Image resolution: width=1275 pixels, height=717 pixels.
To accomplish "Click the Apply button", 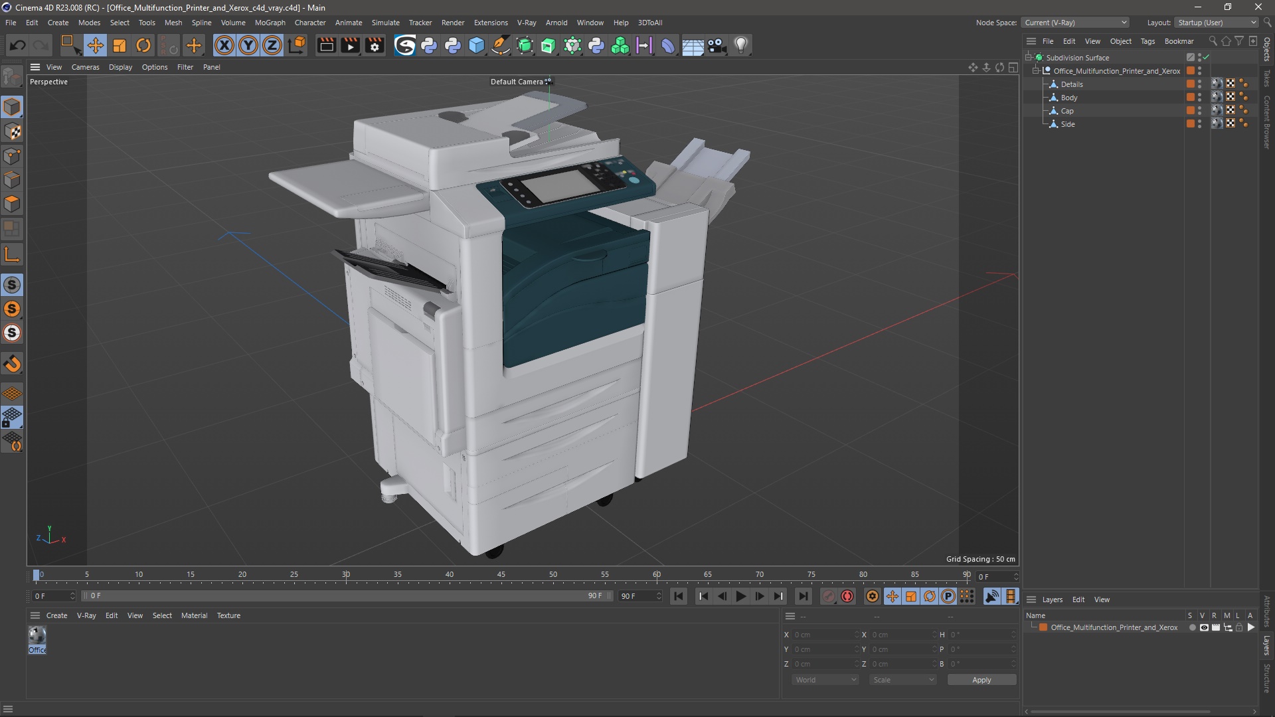I will coord(981,680).
